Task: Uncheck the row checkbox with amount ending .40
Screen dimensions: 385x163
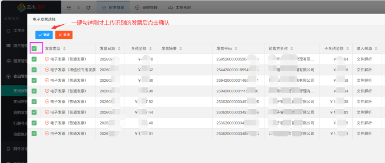Action: (34, 123)
